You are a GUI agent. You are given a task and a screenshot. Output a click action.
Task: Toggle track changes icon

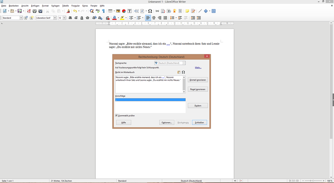(193, 11)
